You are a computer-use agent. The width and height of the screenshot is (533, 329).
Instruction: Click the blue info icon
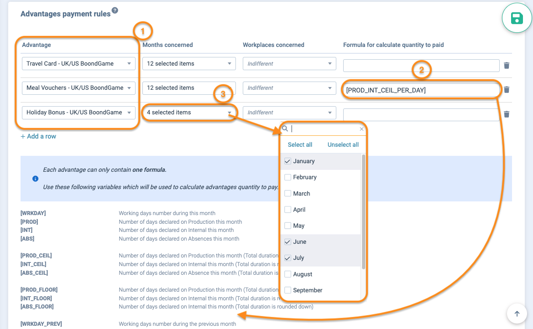(36, 179)
